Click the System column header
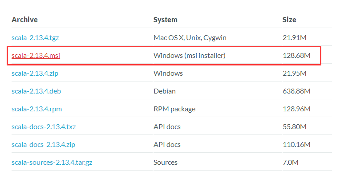The image size is (340, 175). 166,20
